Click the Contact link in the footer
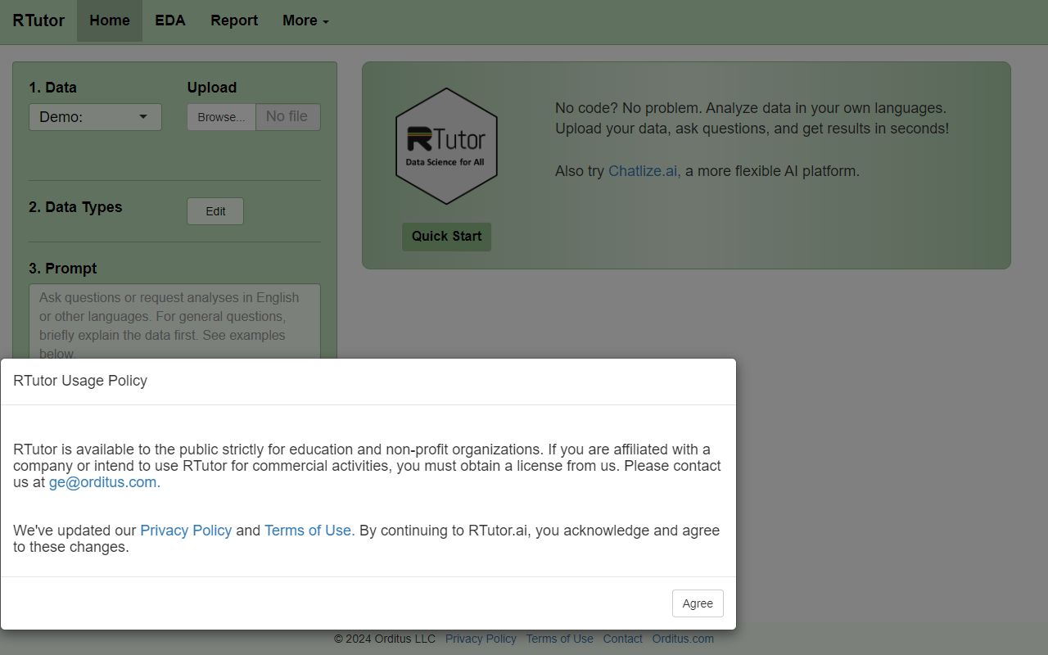1048x655 pixels. coord(622,639)
